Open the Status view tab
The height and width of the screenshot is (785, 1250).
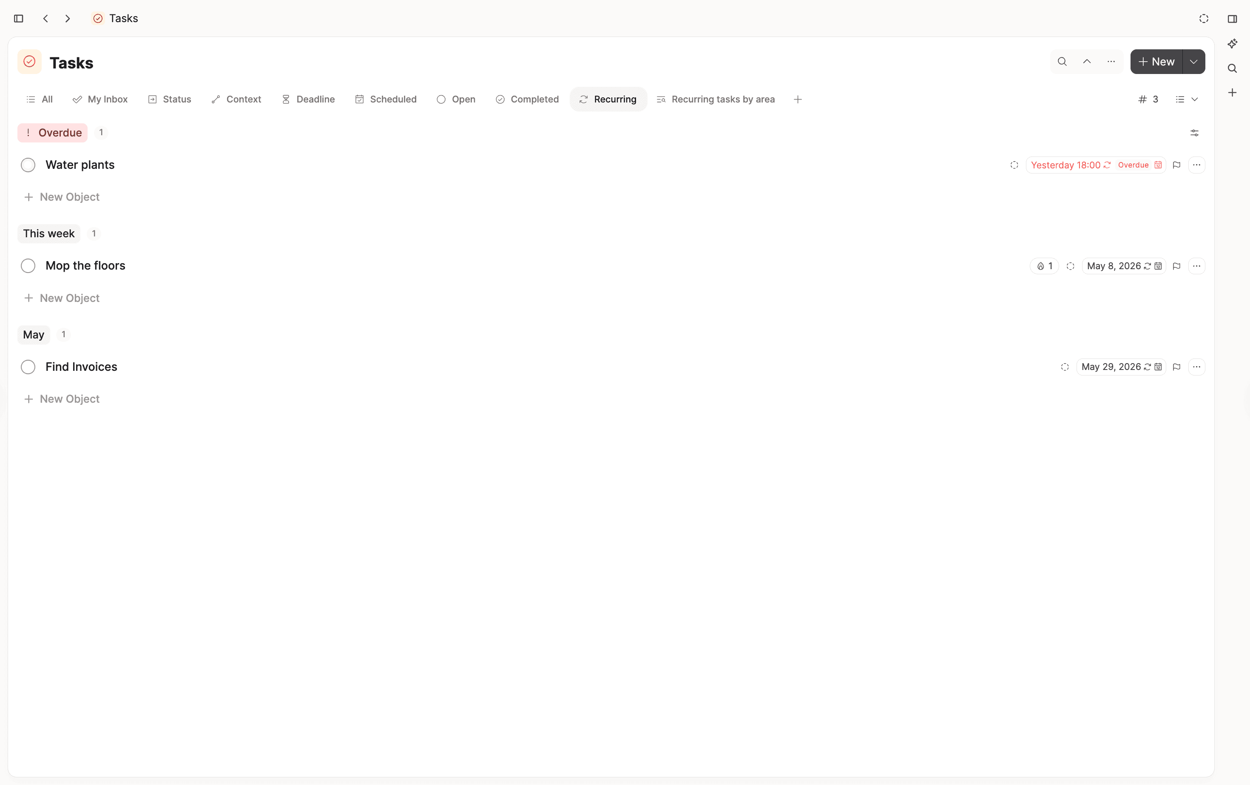pos(170,99)
